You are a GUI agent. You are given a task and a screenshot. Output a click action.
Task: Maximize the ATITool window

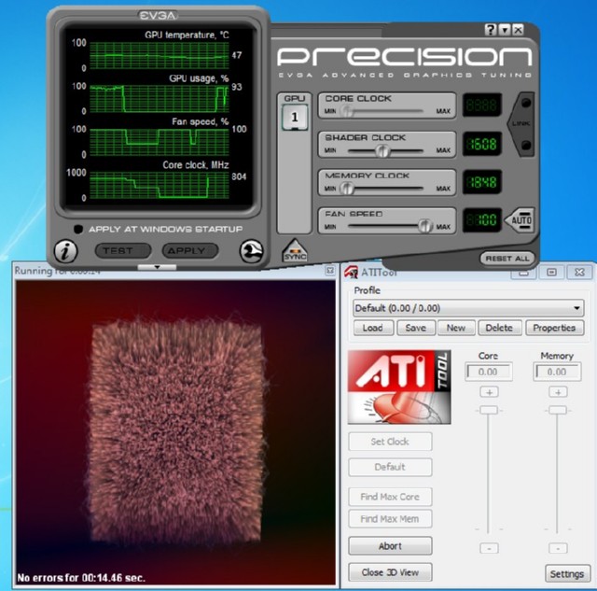pyautogui.click(x=551, y=272)
